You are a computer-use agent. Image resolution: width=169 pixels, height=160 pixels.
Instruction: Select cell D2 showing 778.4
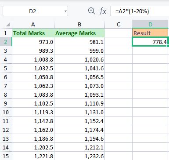pyautogui.click(x=150, y=42)
